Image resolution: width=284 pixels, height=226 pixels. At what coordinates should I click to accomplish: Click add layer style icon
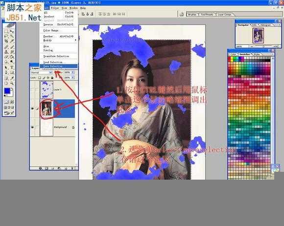coord(40,168)
